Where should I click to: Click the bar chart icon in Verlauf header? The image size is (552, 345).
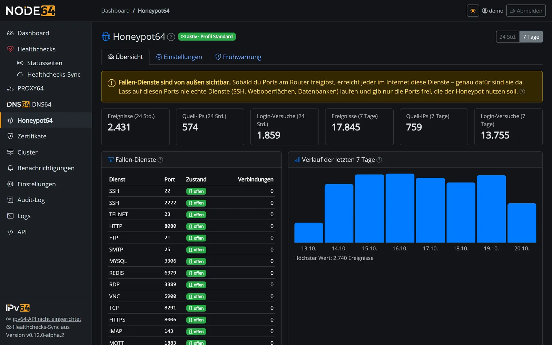(x=297, y=160)
